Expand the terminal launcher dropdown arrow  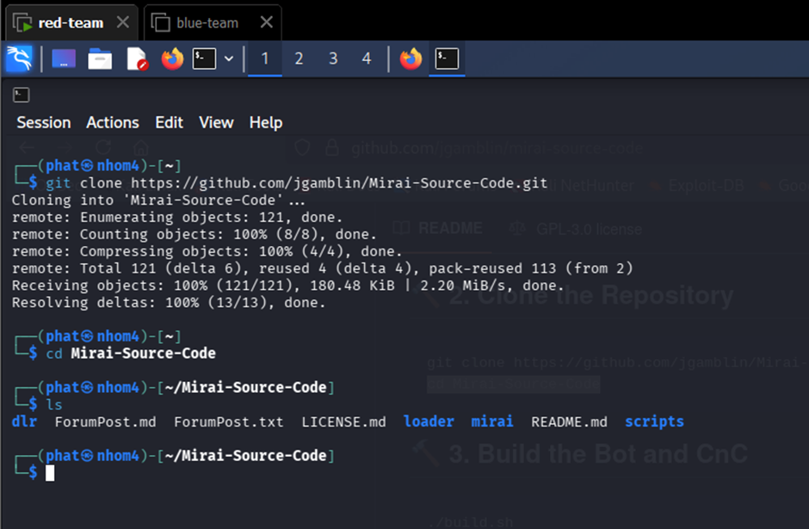point(229,58)
